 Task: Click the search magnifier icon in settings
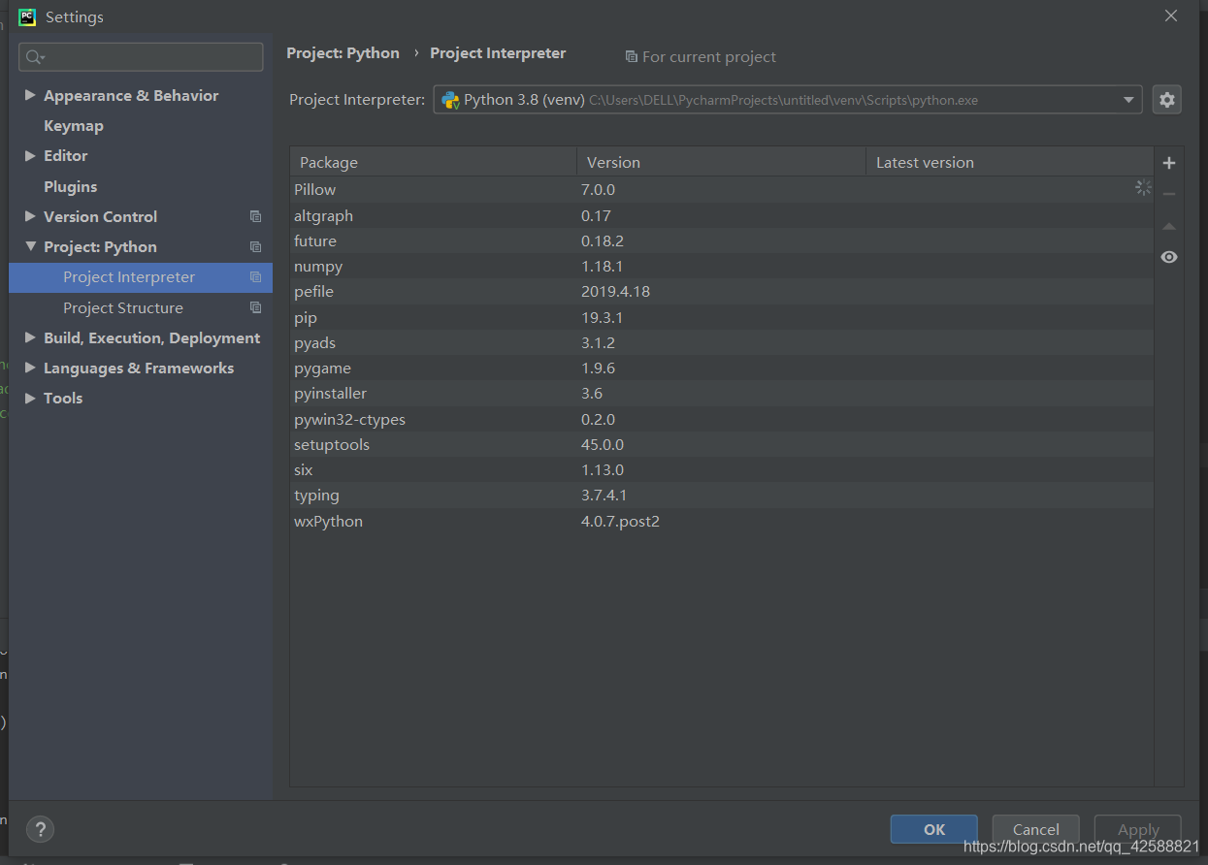point(35,57)
